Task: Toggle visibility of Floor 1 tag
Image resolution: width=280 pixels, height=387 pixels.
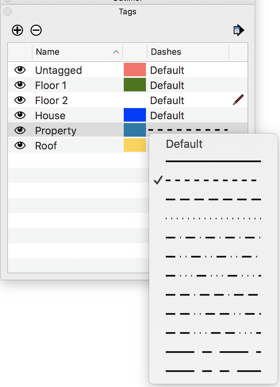Action: [20, 85]
